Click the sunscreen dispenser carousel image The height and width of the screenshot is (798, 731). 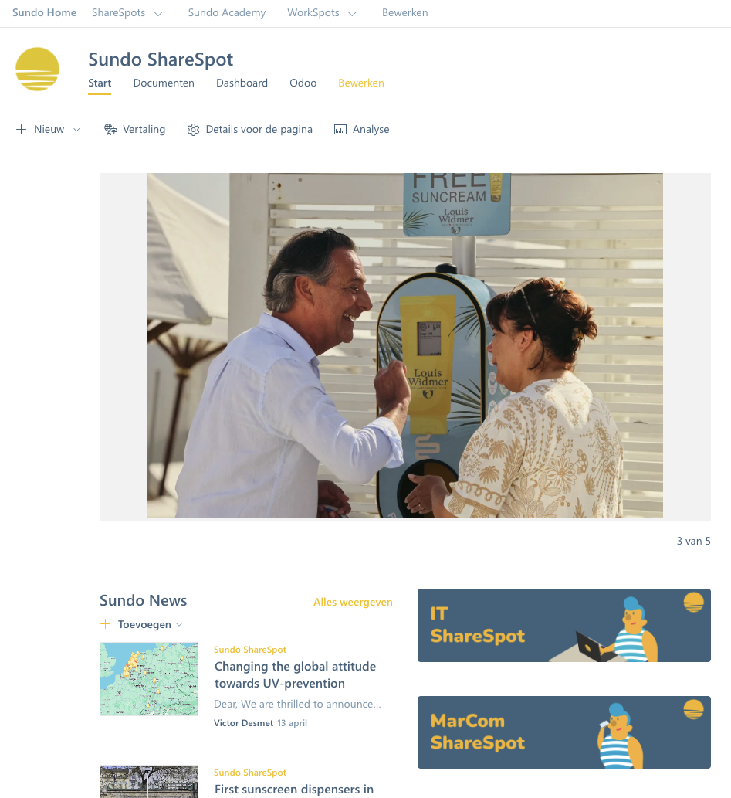pyautogui.click(x=405, y=345)
